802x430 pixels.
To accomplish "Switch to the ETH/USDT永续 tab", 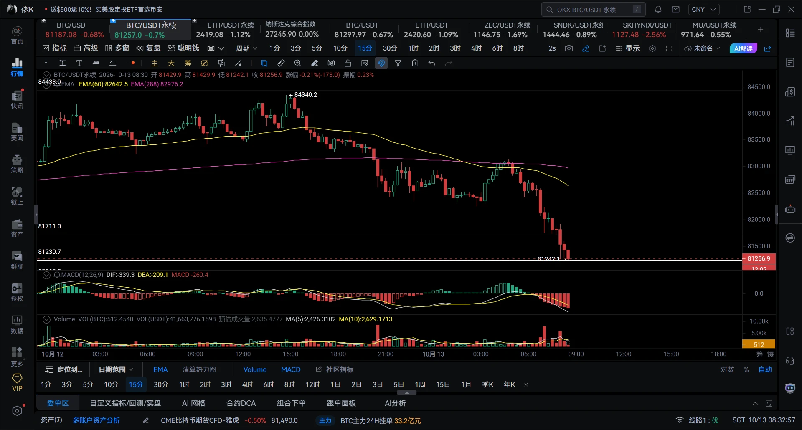I will [x=225, y=30].
